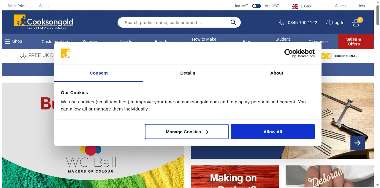This screenshot has height=188, width=380.
Task: Open the Customisation menu
Action: click(55, 42)
